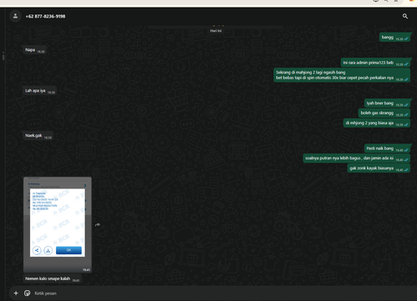Image resolution: width=417 pixels, height=301 pixels.
Task: Click the 'Hari ini' date label
Action: pos(216,31)
